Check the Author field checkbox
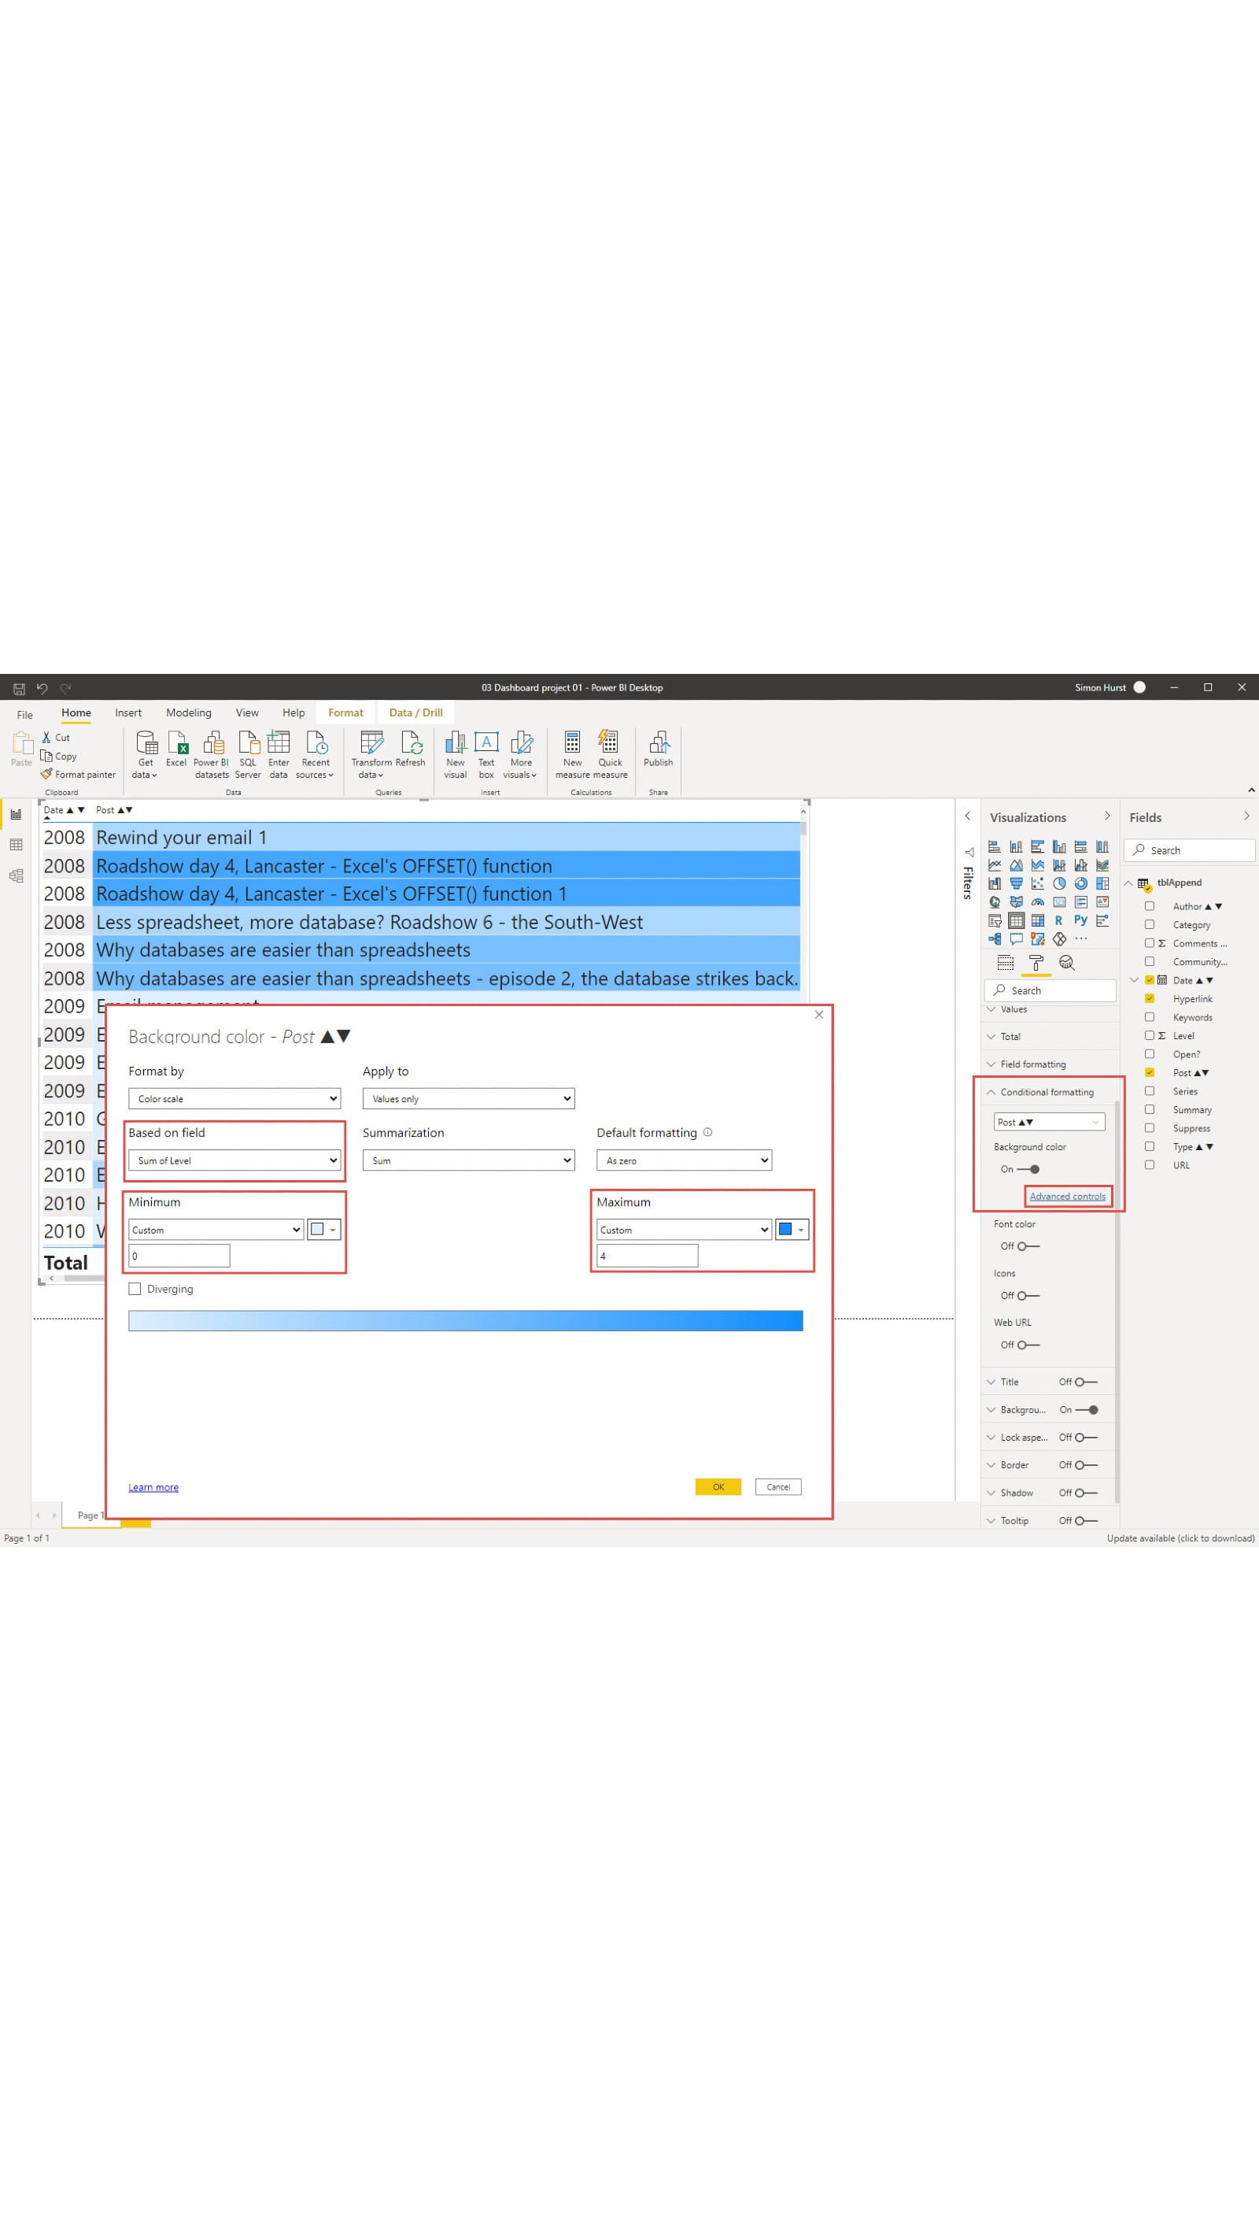The width and height of the screenshot is (1259, 2239). pyautogui.click(x=1150, y=905)
